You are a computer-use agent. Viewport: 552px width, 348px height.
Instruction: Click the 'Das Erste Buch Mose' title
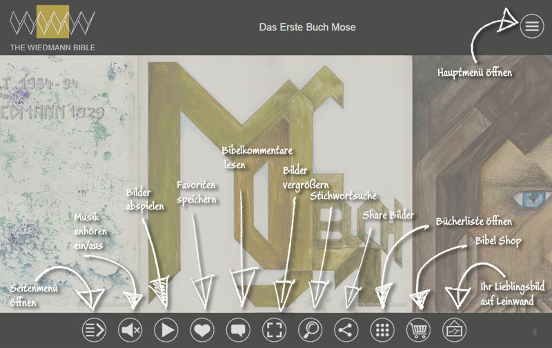307,27
